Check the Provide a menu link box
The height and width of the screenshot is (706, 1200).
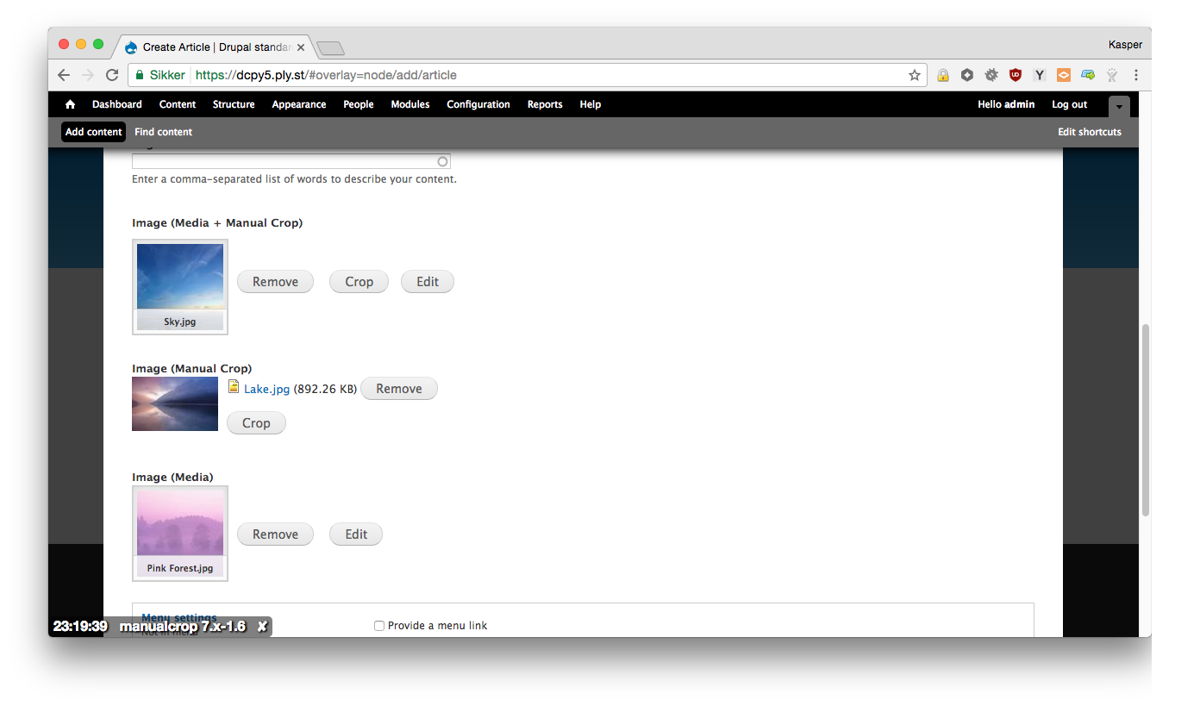(378, 626)
